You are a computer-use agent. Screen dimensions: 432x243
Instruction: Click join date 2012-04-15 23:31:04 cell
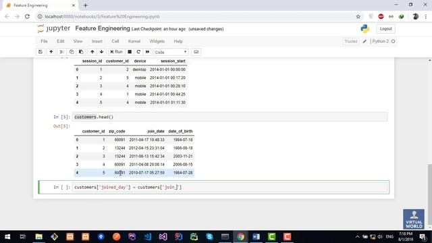click(x=146, y=148)
